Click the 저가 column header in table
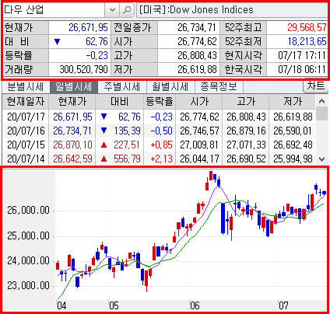 click(293, 102)
